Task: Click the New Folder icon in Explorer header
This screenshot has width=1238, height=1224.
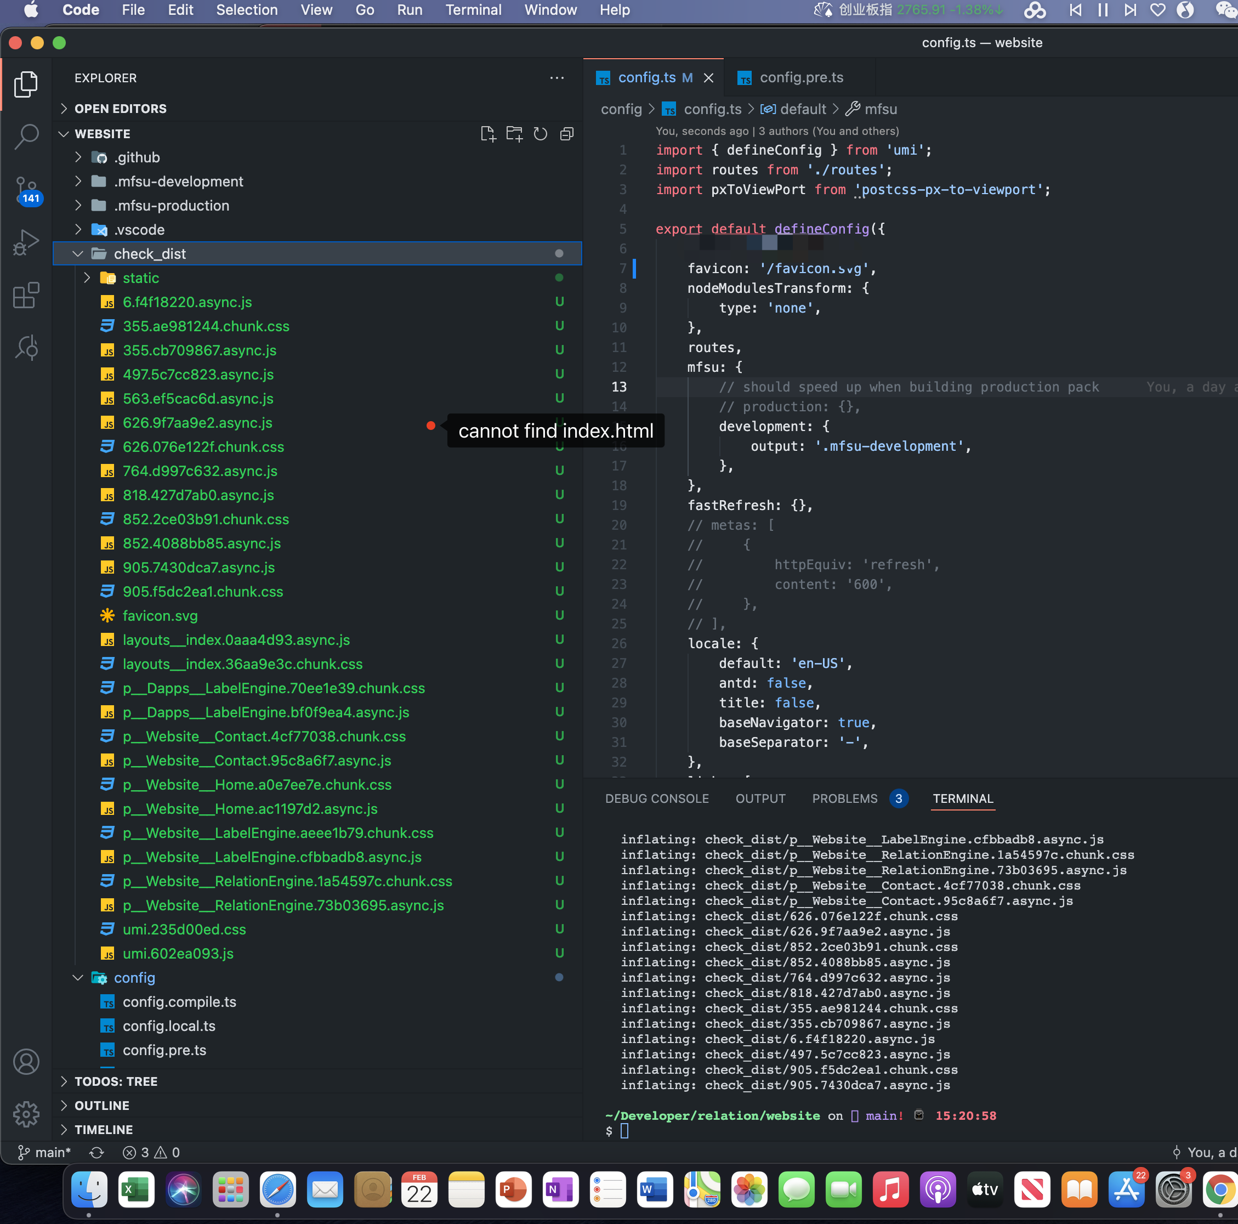Action: tap(514, 134)
